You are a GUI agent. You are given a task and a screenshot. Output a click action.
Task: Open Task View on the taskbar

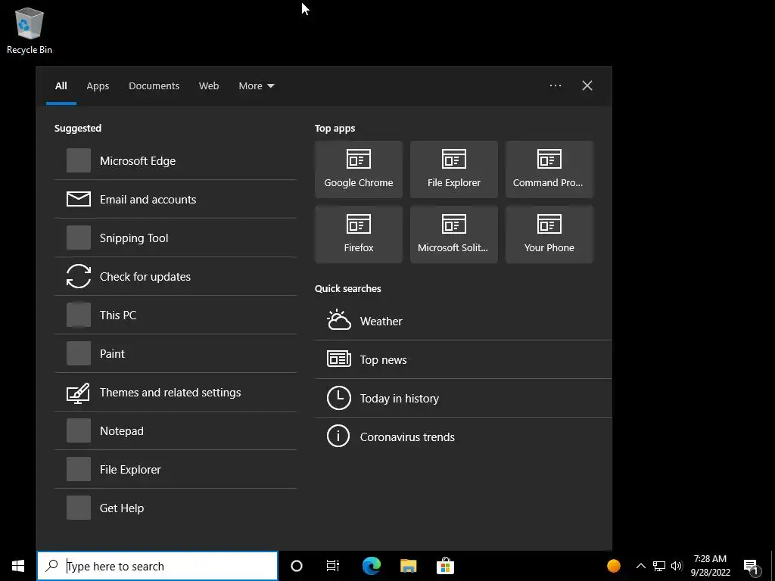[333, 566]
